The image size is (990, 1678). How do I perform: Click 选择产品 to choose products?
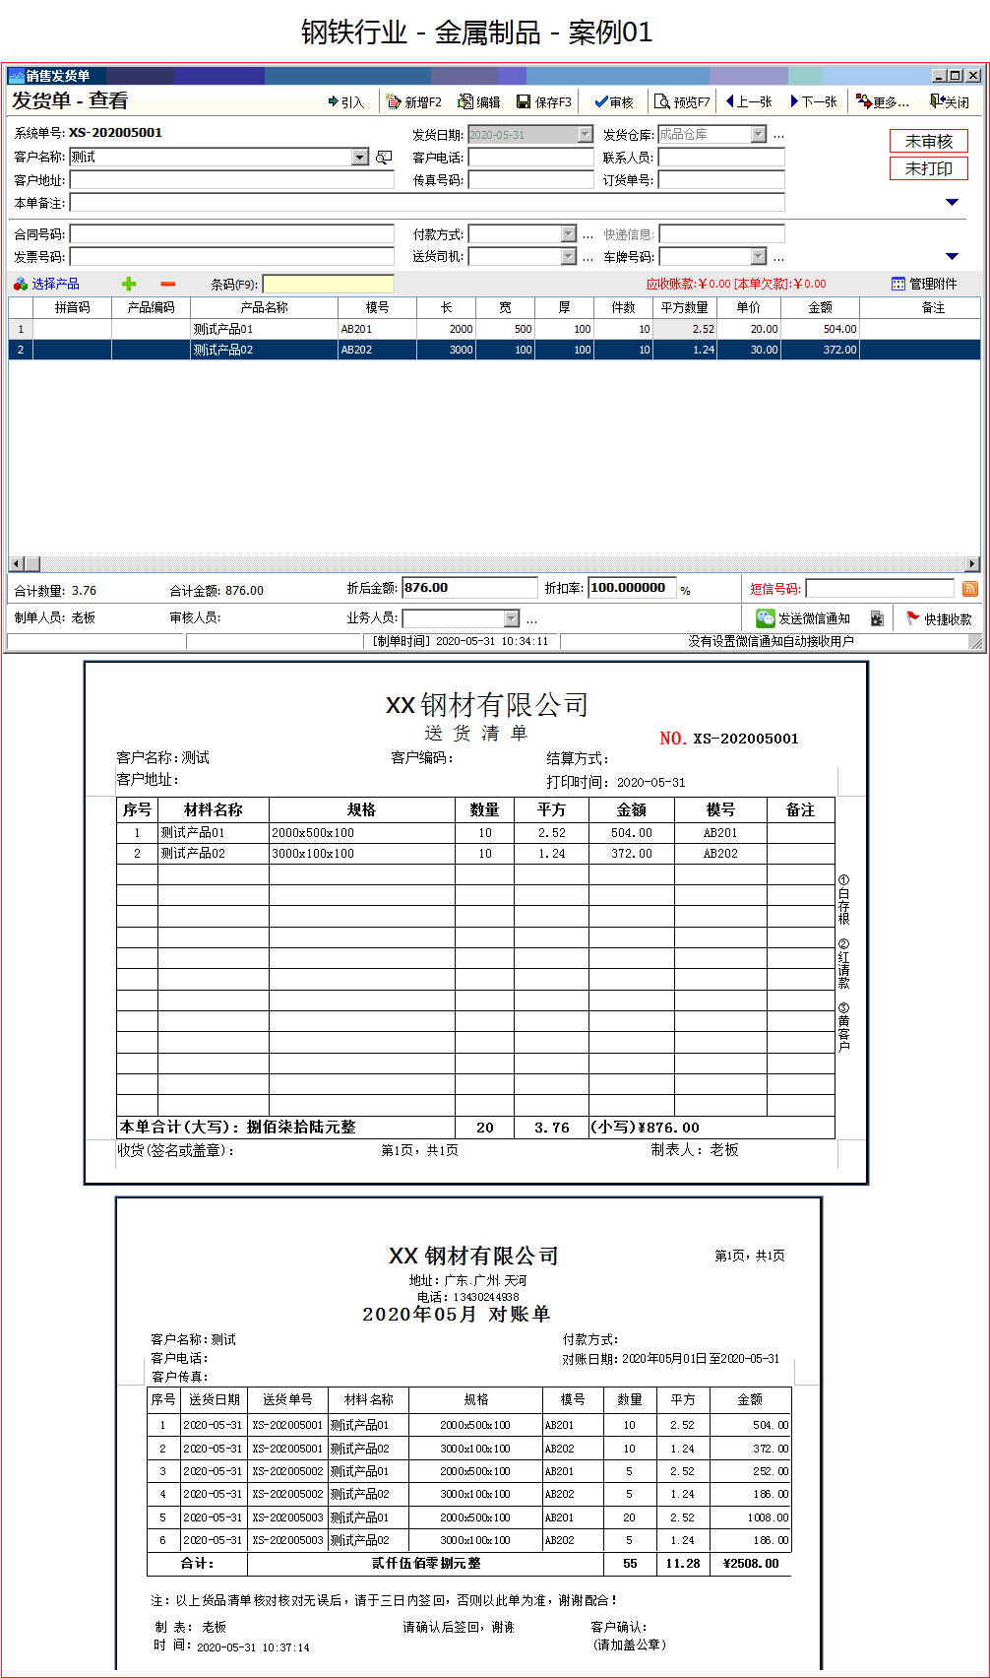point(46,285)
